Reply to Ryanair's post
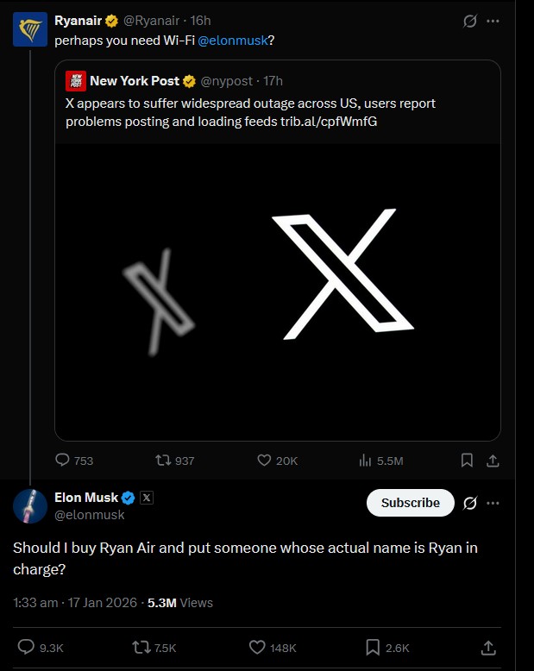 pyautogui.click(x=63, y=461)
